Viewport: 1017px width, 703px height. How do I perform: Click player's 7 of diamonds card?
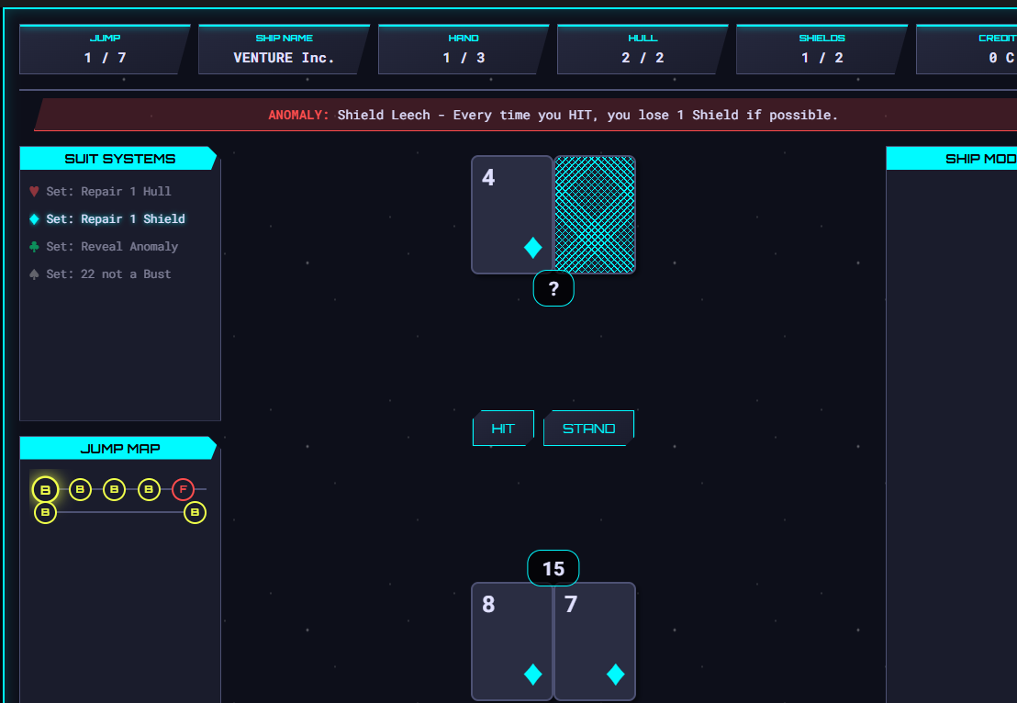(x=595, y=642)
